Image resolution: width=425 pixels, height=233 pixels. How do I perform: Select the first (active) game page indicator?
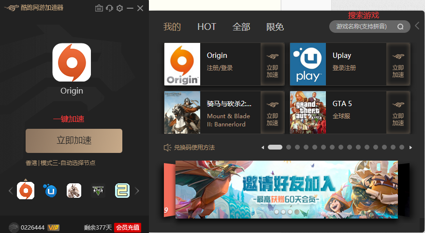coord(275,147)
